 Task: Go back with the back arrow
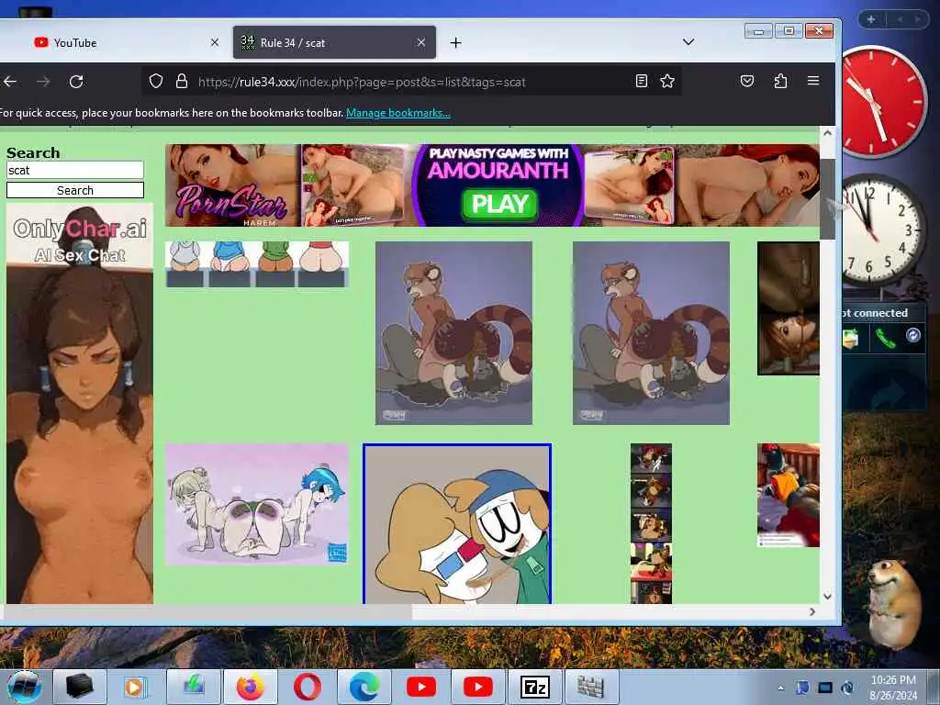tap(10, 82)
